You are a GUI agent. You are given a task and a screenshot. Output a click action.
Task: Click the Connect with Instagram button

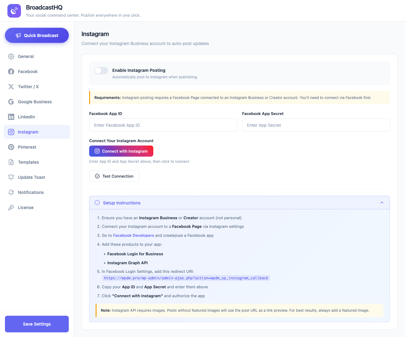point(121,151)
